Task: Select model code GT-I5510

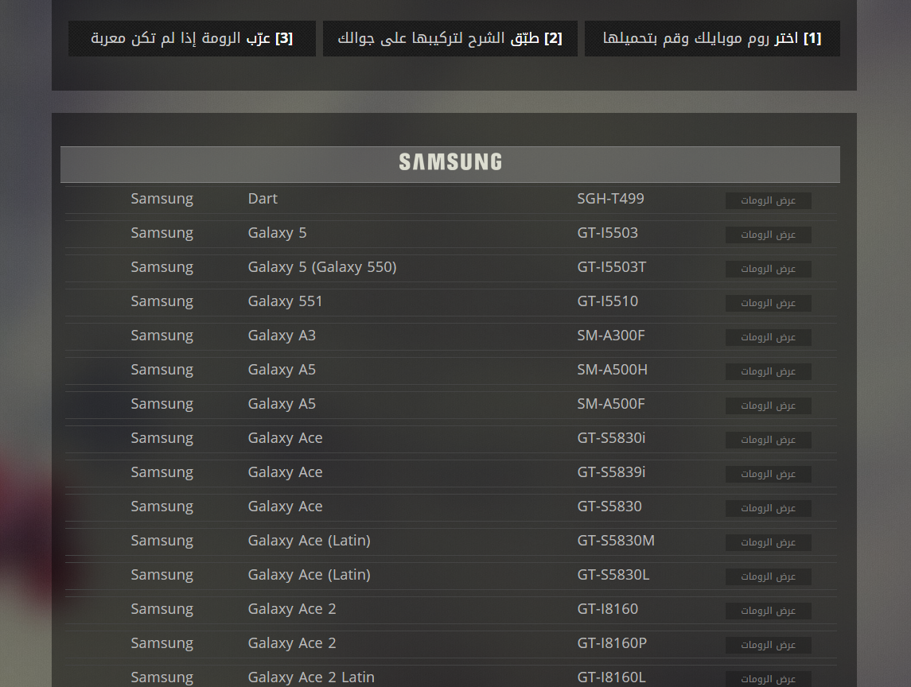Action: tap(607, 301)
